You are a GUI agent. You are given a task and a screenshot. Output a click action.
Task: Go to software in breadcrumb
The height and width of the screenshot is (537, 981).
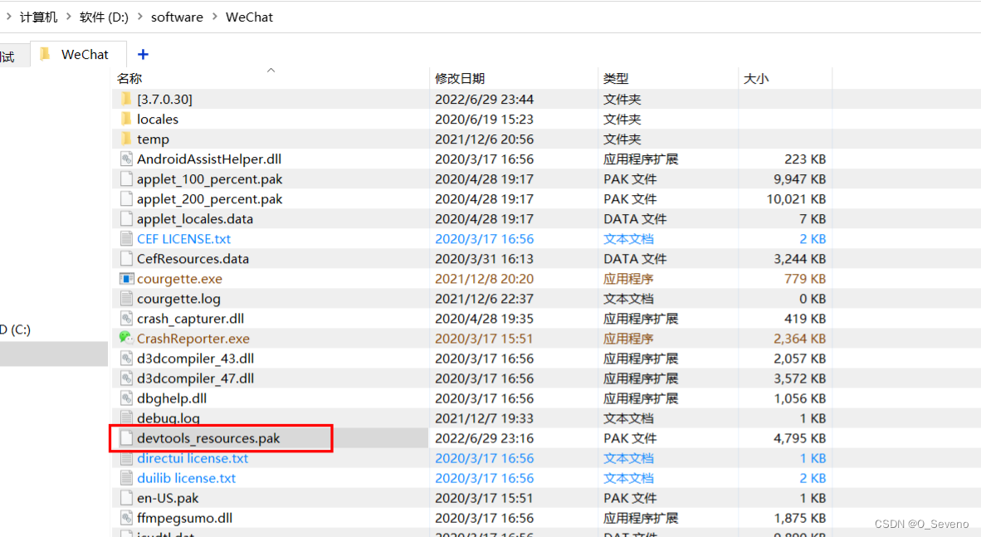pos(177,17)
